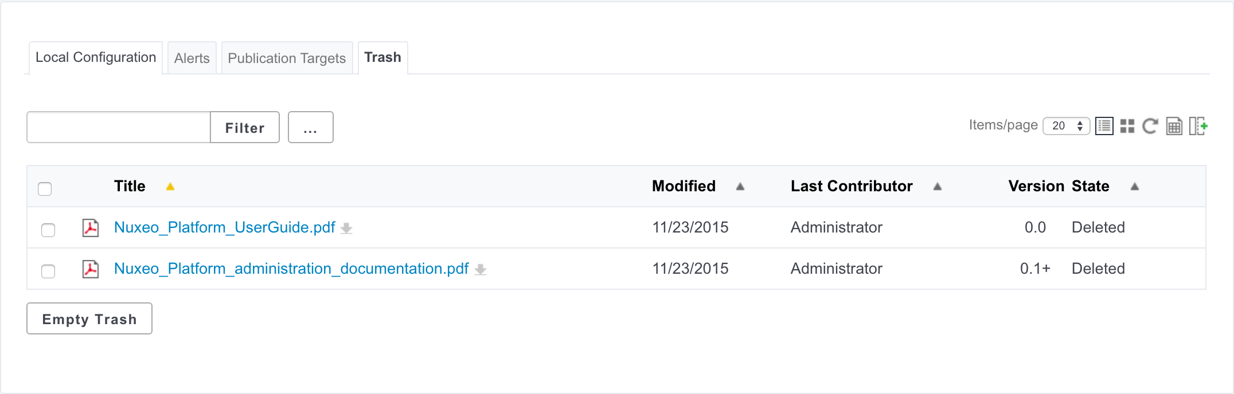1234x394 pixels.
Task: Open the Local Configuration tab
Action: click(96, 57)
